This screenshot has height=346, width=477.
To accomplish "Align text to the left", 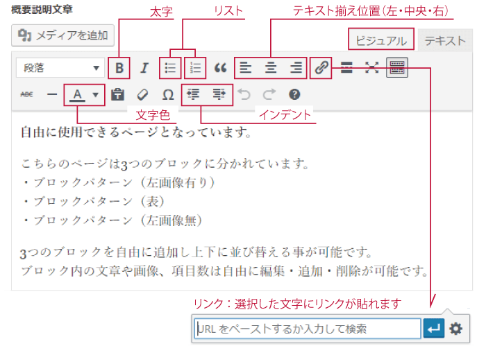I will (x=245, y=68).
